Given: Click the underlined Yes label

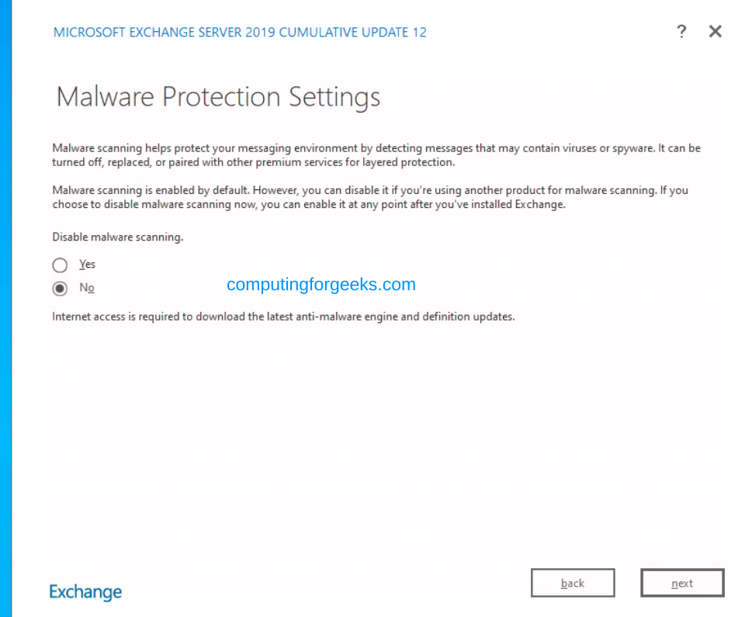Looking at the screenshot, I should (87, 264).
